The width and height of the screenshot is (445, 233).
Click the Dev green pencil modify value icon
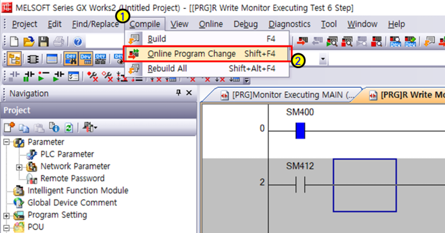coord(410,42)
